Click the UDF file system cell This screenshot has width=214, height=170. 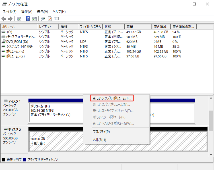(83, 42)
